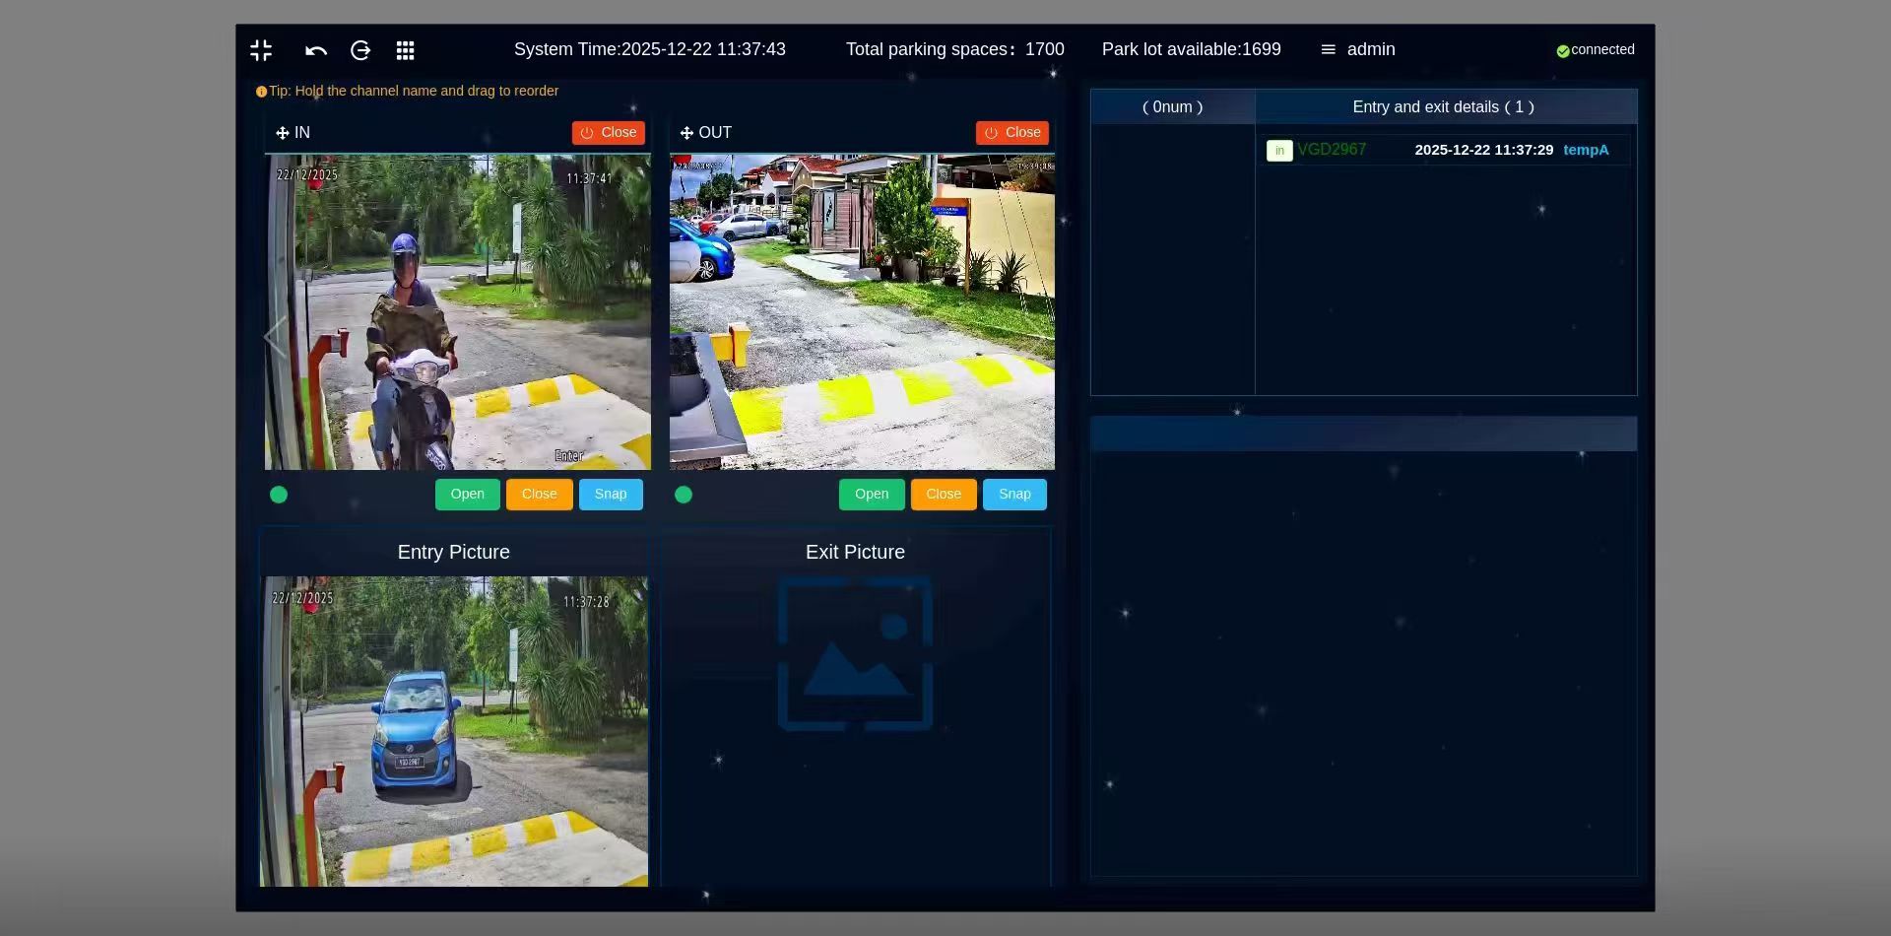Viewport: 1891px width, 936px height.
Task: Click the IN channel name
Action: [302, 133]
